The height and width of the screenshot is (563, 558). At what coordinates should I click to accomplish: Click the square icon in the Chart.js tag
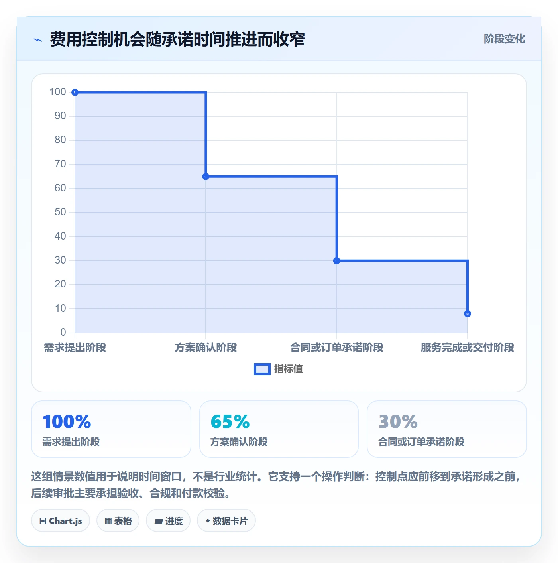pos(43,521)
